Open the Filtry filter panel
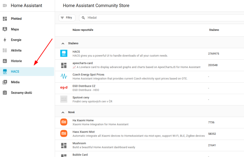Image resolution: width=244 pixels, height=157 pixels. point(67,18)
